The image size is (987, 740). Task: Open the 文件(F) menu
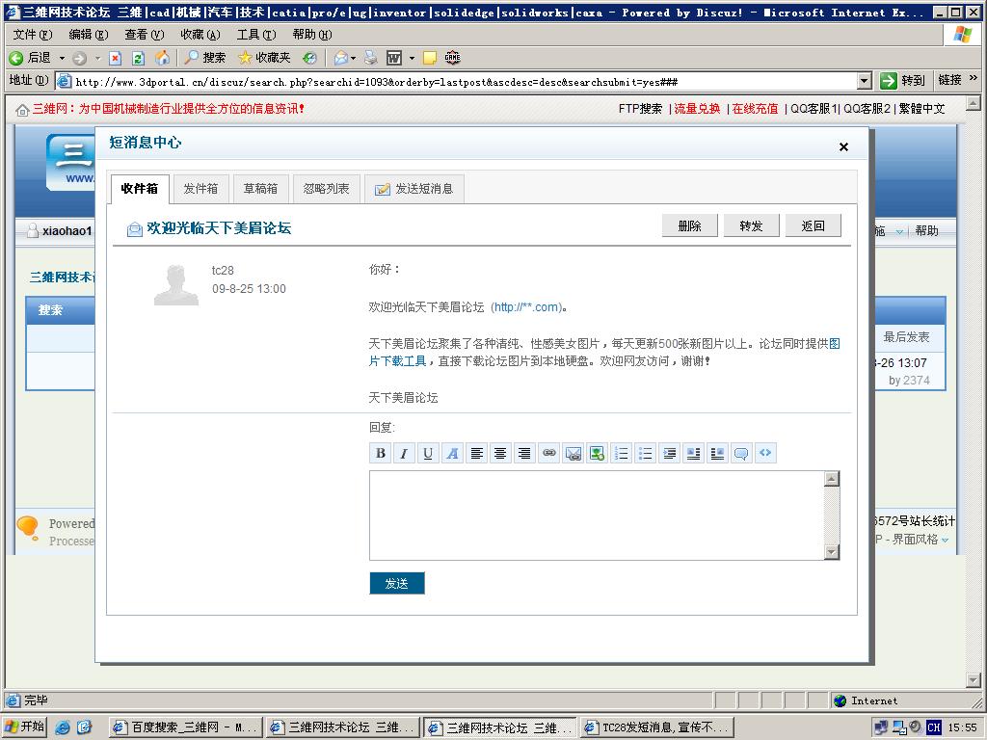pos(33,35)
